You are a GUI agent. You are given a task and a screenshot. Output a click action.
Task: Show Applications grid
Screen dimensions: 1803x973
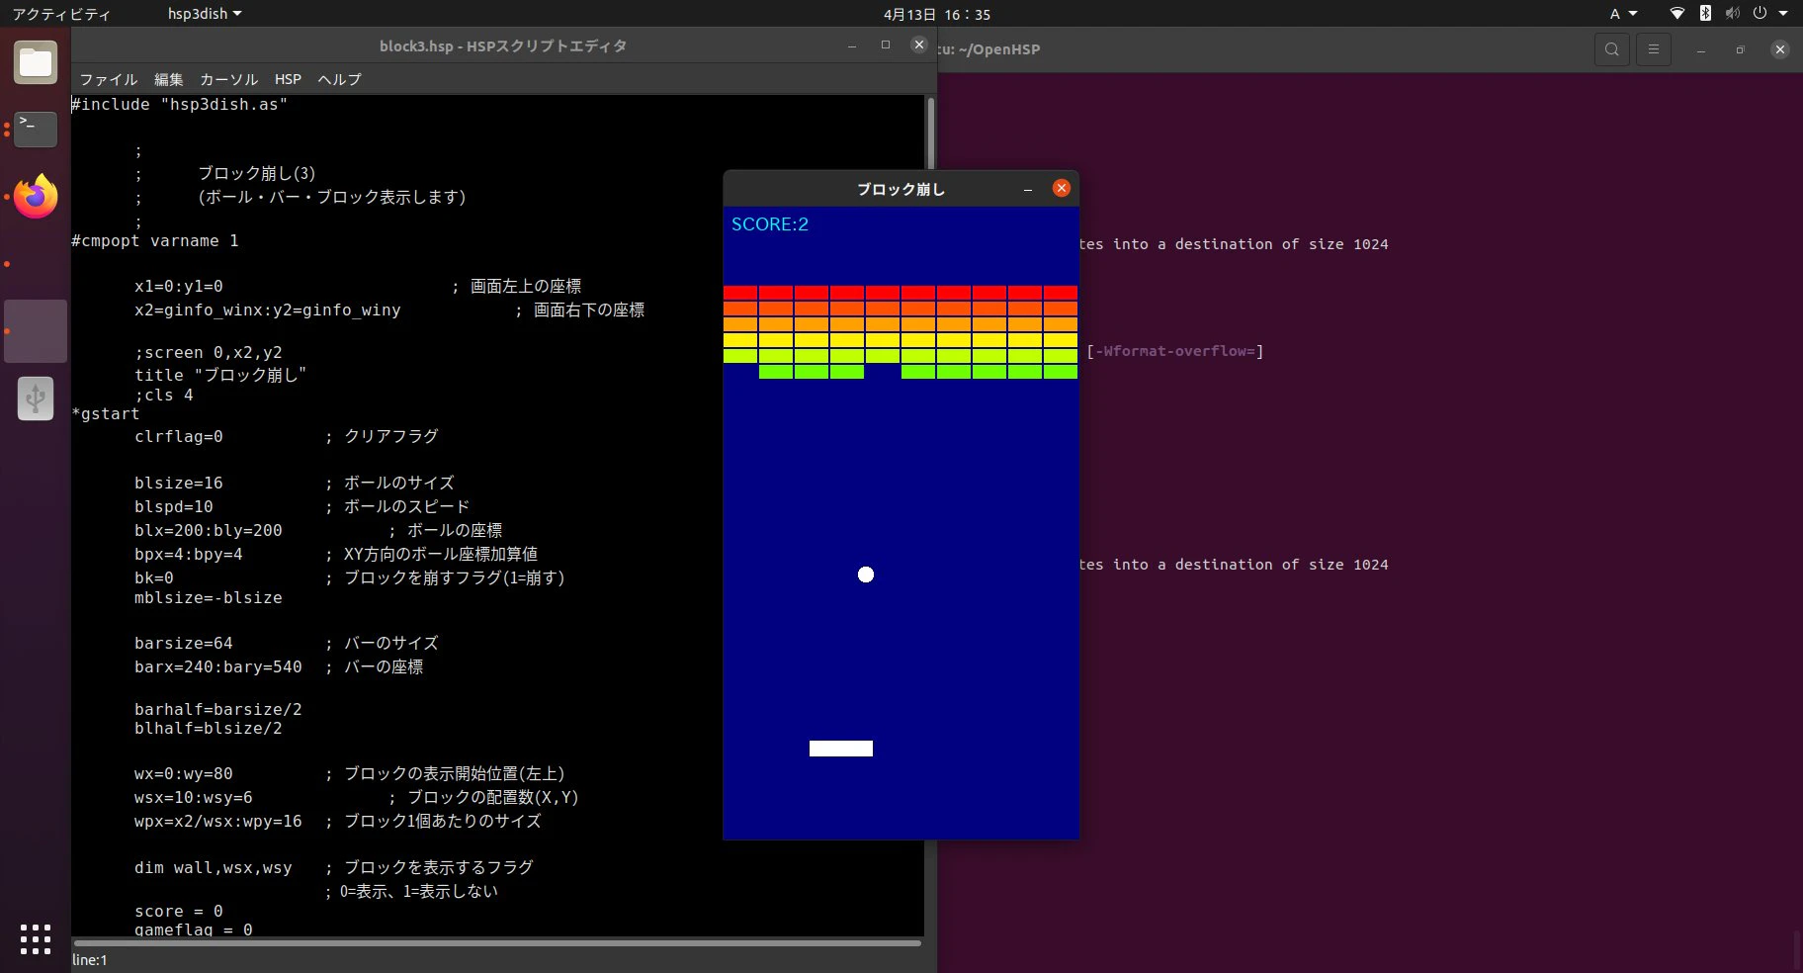[36, 939]
